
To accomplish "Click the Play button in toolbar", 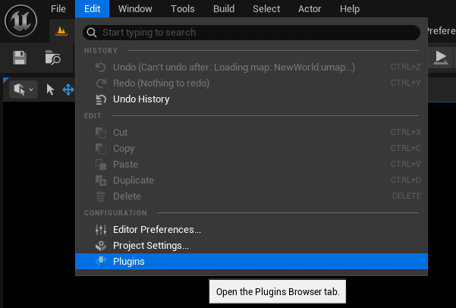I will coord(441,58).
